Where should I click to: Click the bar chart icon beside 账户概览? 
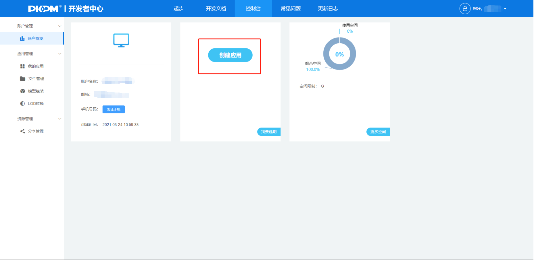22,38
